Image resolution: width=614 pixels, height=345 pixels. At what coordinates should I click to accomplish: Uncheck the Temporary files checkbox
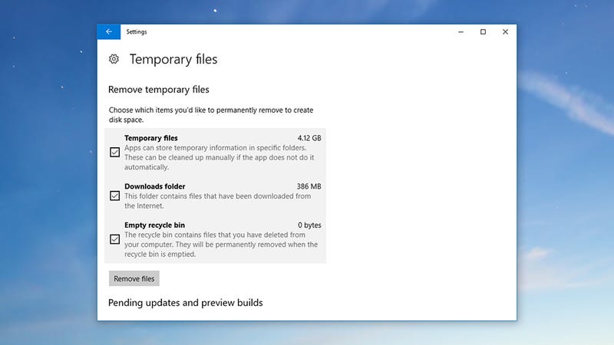tap(114, 152)
